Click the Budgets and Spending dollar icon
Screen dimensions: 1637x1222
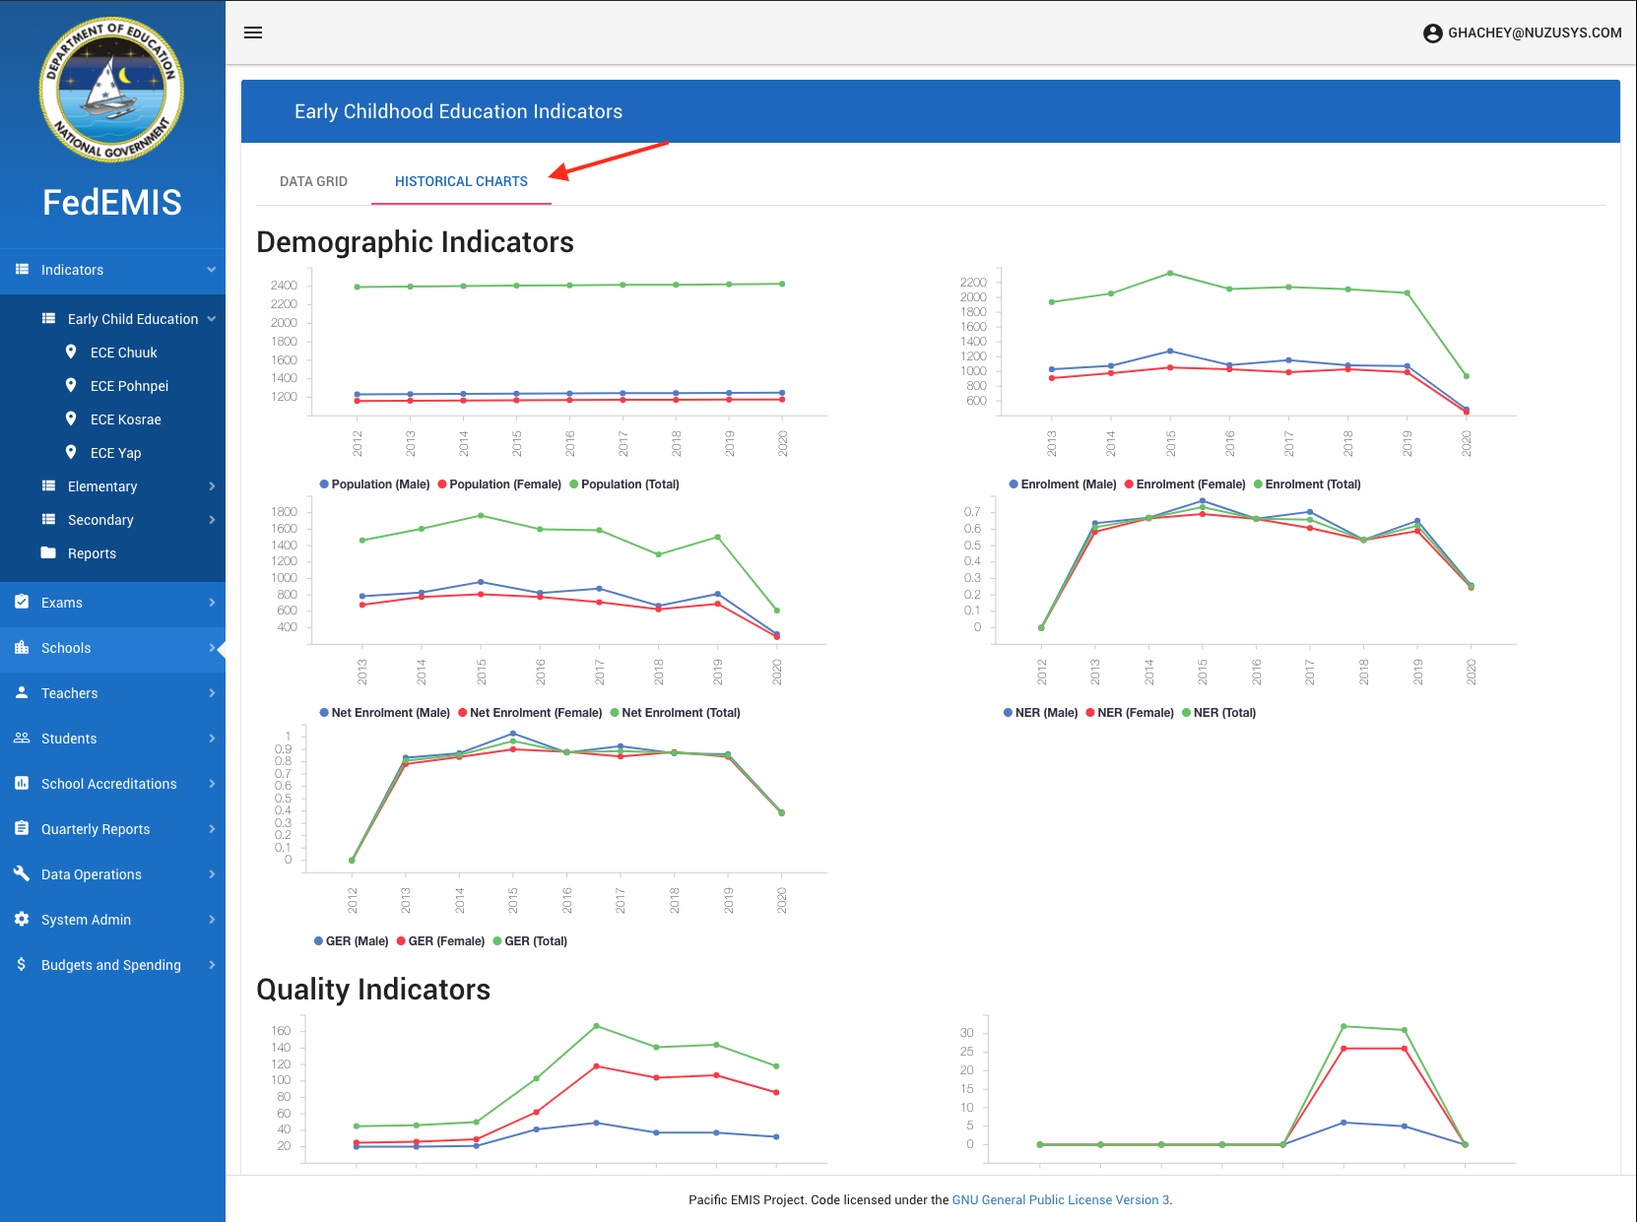pos(22,964)
